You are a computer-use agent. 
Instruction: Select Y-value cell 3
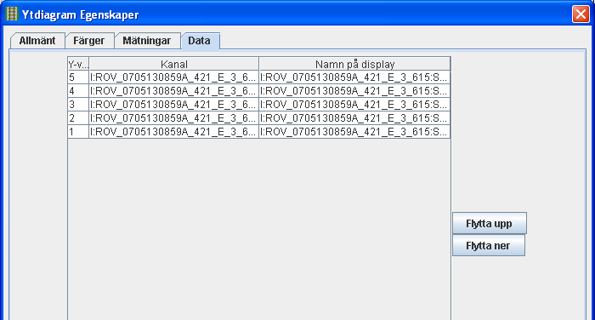pyautogui.click(x=78, y=105)
